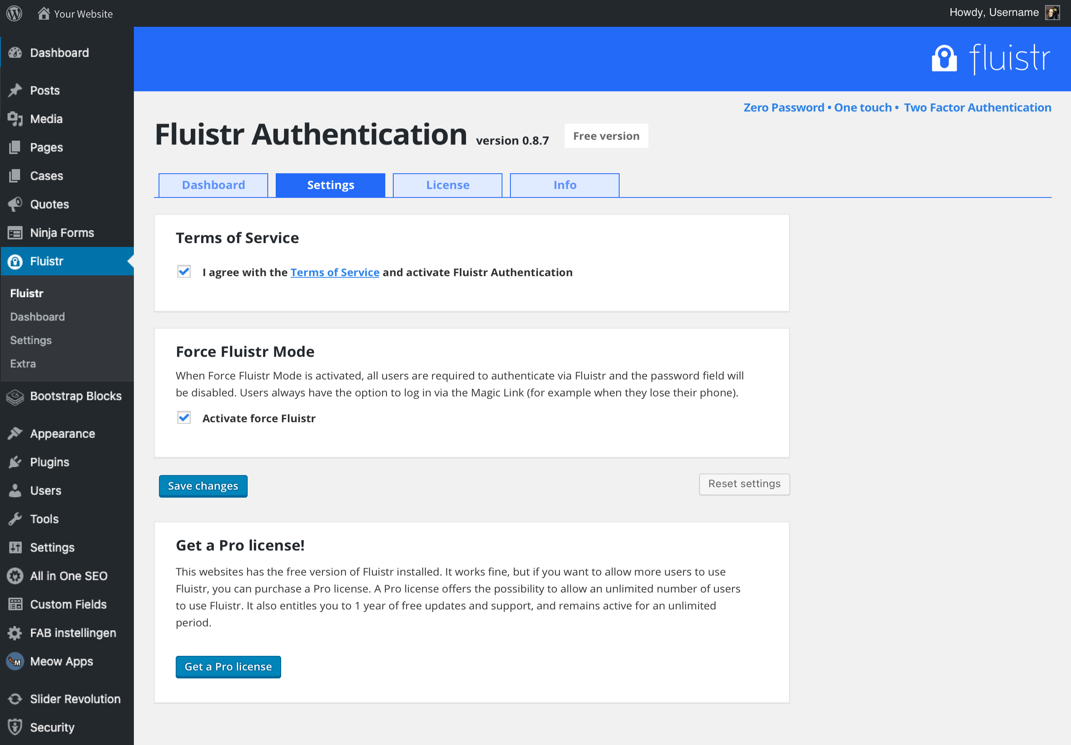Select the Settings tab
The image size is (1071, 745).
[331, 185]
